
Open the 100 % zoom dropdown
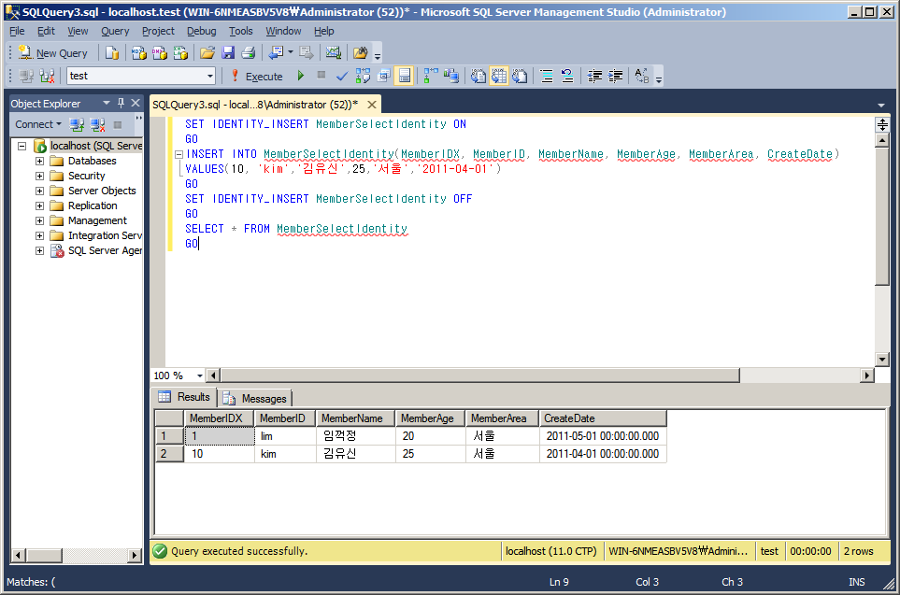(200, 375)
